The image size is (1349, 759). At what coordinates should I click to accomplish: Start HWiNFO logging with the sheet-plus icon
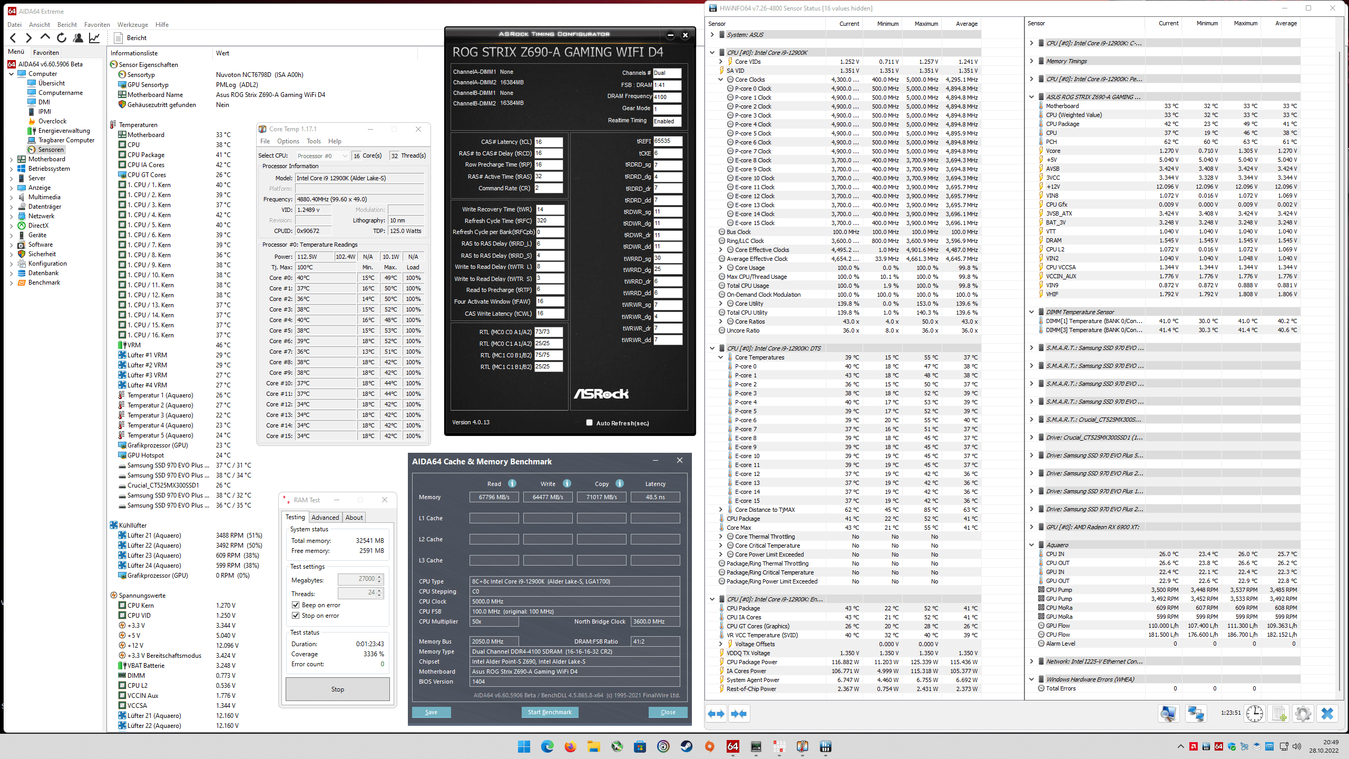(x=1279, y=714)
